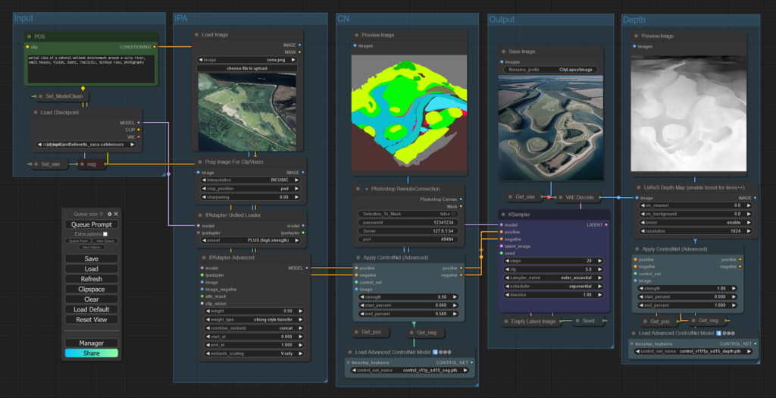Collapse the KSampler node title dot
This screenshot has width=776, height=398.
coord(503,215)
